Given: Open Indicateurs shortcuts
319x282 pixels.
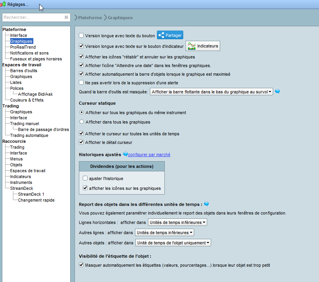Looking at the screenshot, I should [20, 176].
